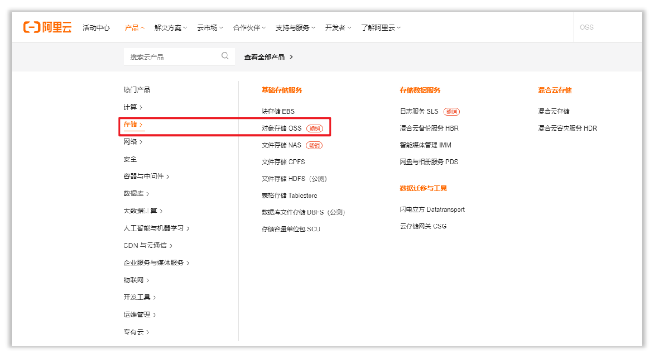The width and height of the screenshot is (654, 358).
Task: Click 畅销 badge beside 日志服务 SLS
Action: [451, 112]
